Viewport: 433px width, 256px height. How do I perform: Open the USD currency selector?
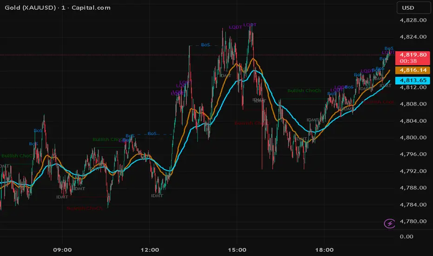coord(413,8)
